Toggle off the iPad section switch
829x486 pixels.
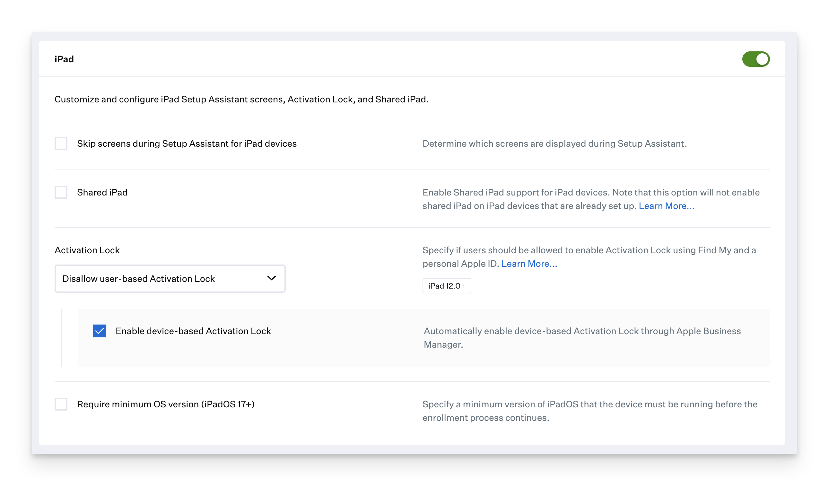click(756, 59)
